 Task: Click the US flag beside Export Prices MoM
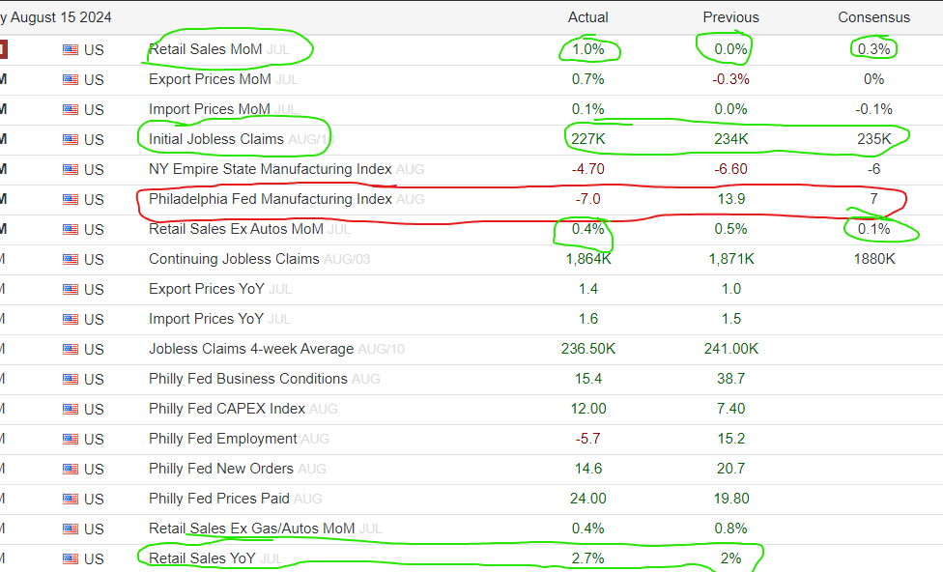pos(71,80)
